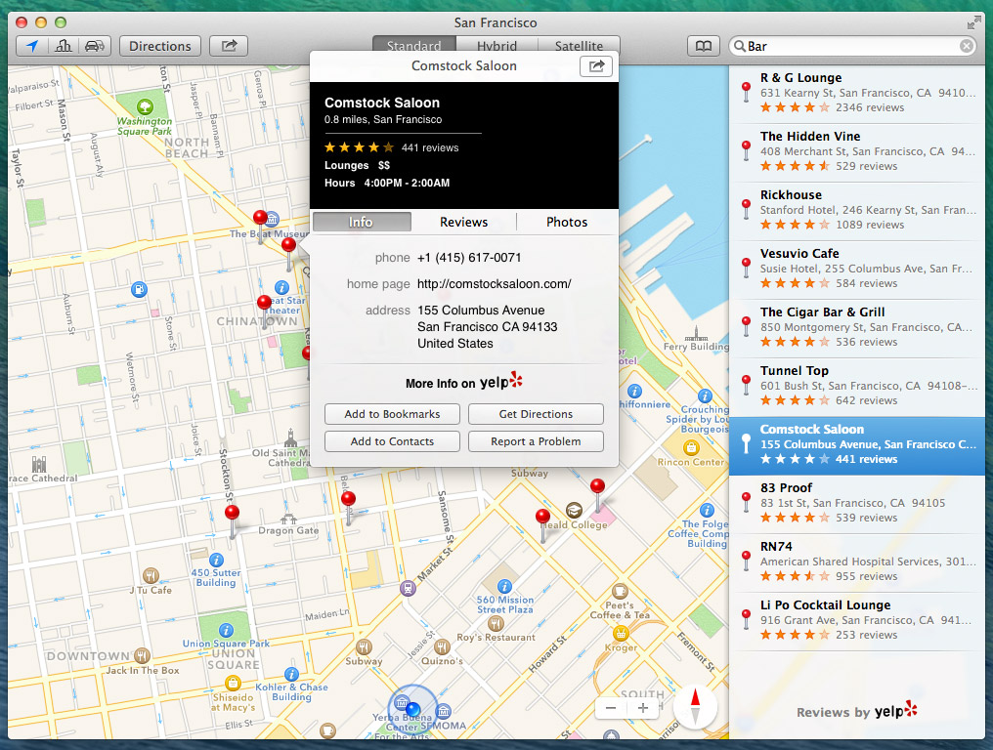
Task: Select RN74 result
Action: click(x=857, y=562)
